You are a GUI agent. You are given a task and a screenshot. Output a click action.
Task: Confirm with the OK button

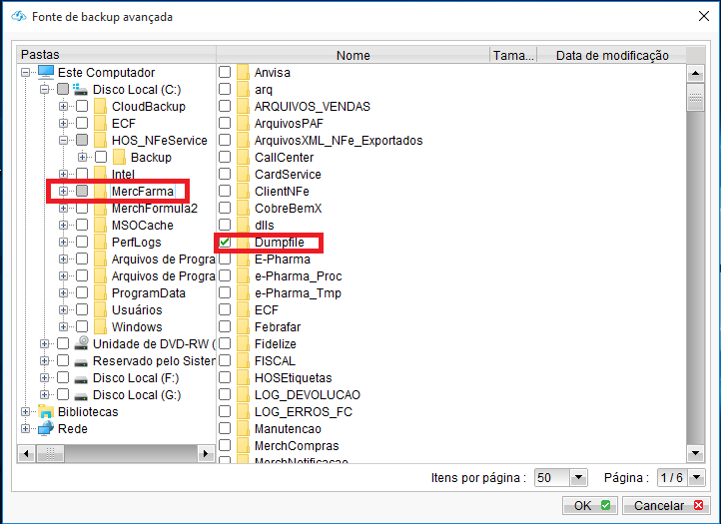589,506
